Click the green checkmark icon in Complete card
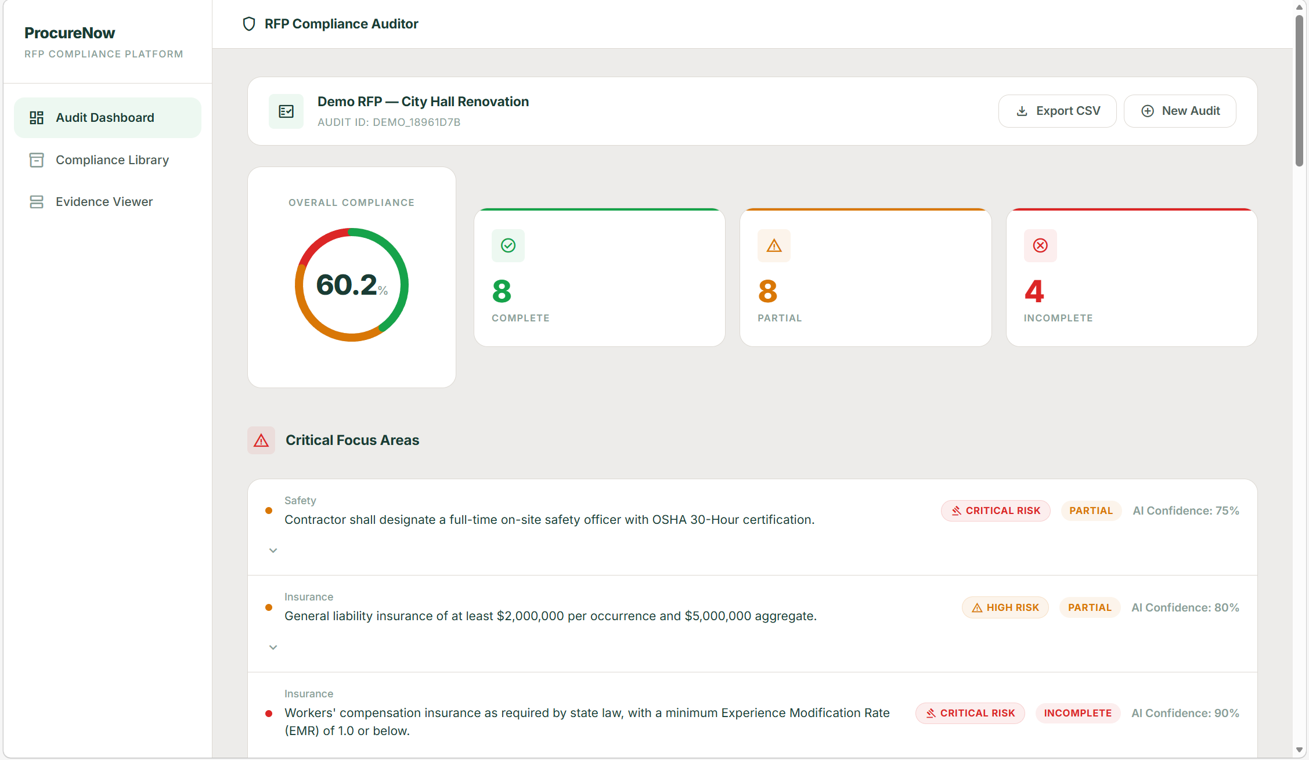The height and width of the screenshot is (760, 1309). coord(508,246)
